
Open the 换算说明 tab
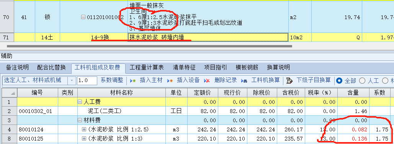coord(278,68)
